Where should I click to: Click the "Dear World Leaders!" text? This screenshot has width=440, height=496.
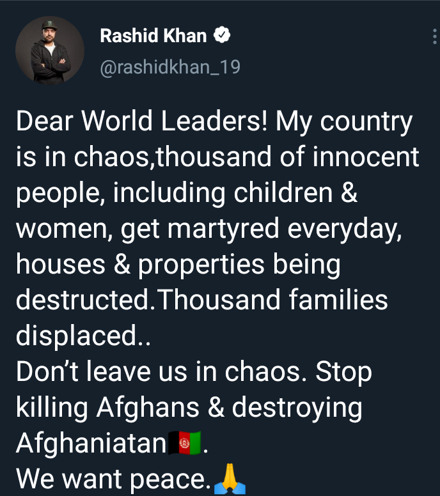142,121
